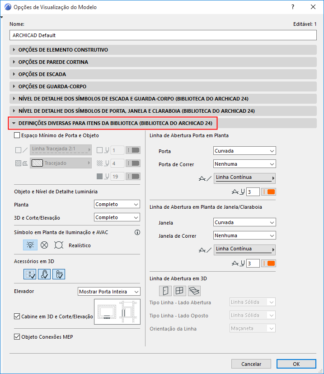
Task: Expand Nível de Detalhe Porta, Janela e Claraboia
Action: point(163,111)
